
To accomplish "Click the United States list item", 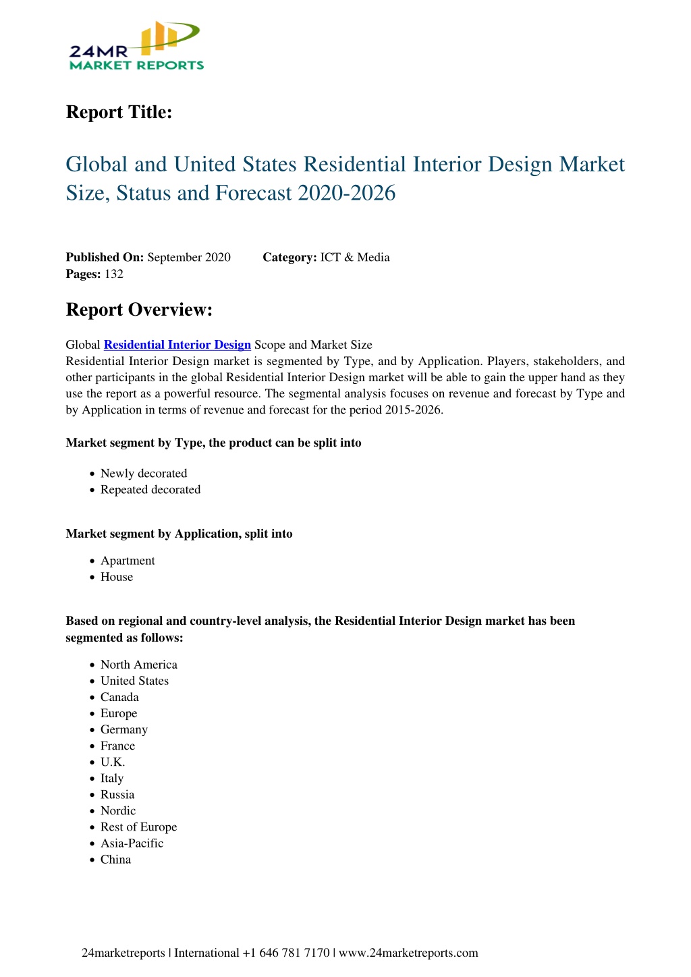I will [135, 681].
